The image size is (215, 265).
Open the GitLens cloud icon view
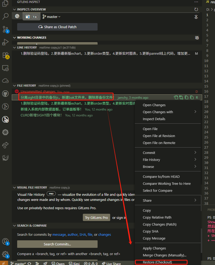[x=5, y=81]
